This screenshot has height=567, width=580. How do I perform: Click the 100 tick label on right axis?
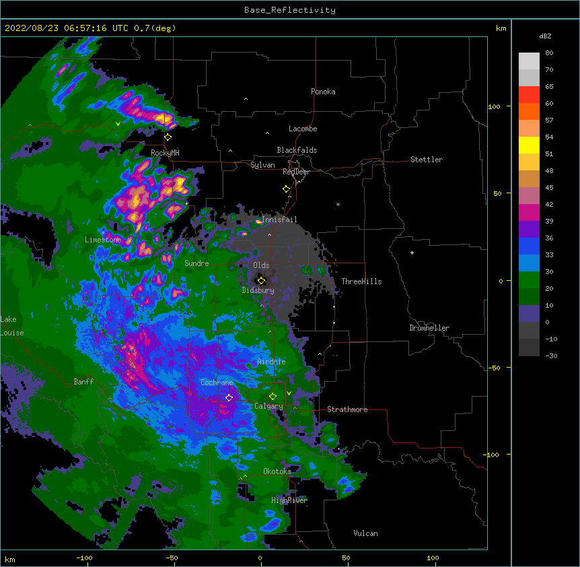[x=494, y=106]
